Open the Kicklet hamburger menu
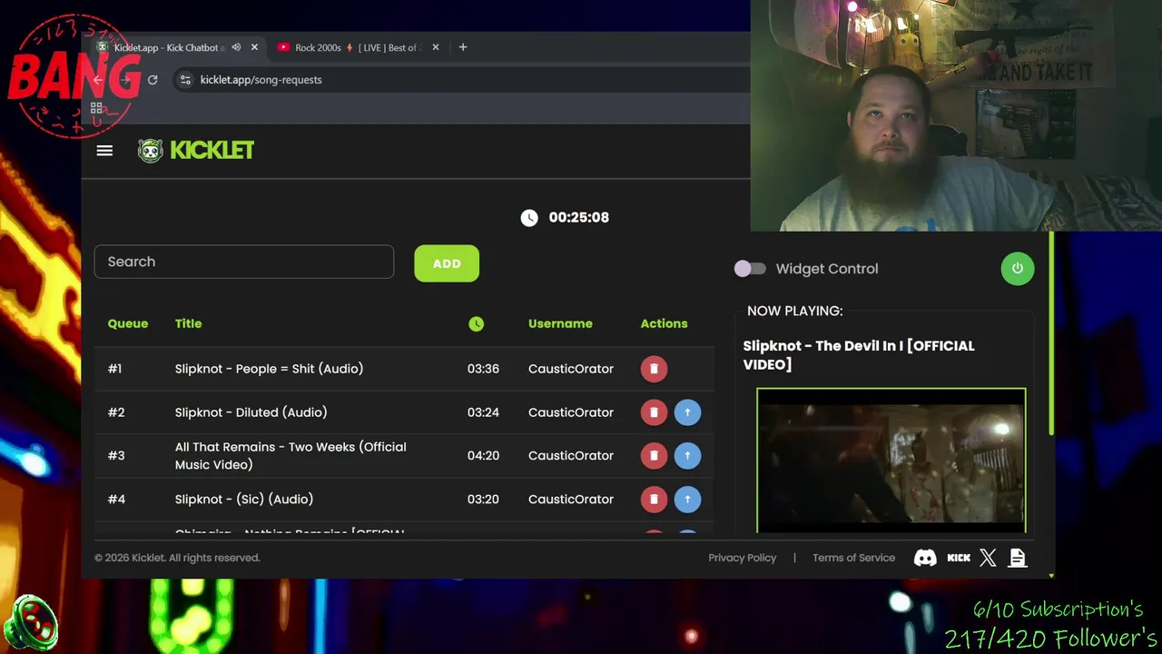The image size is (1162, 654). (x=104, y=151)
